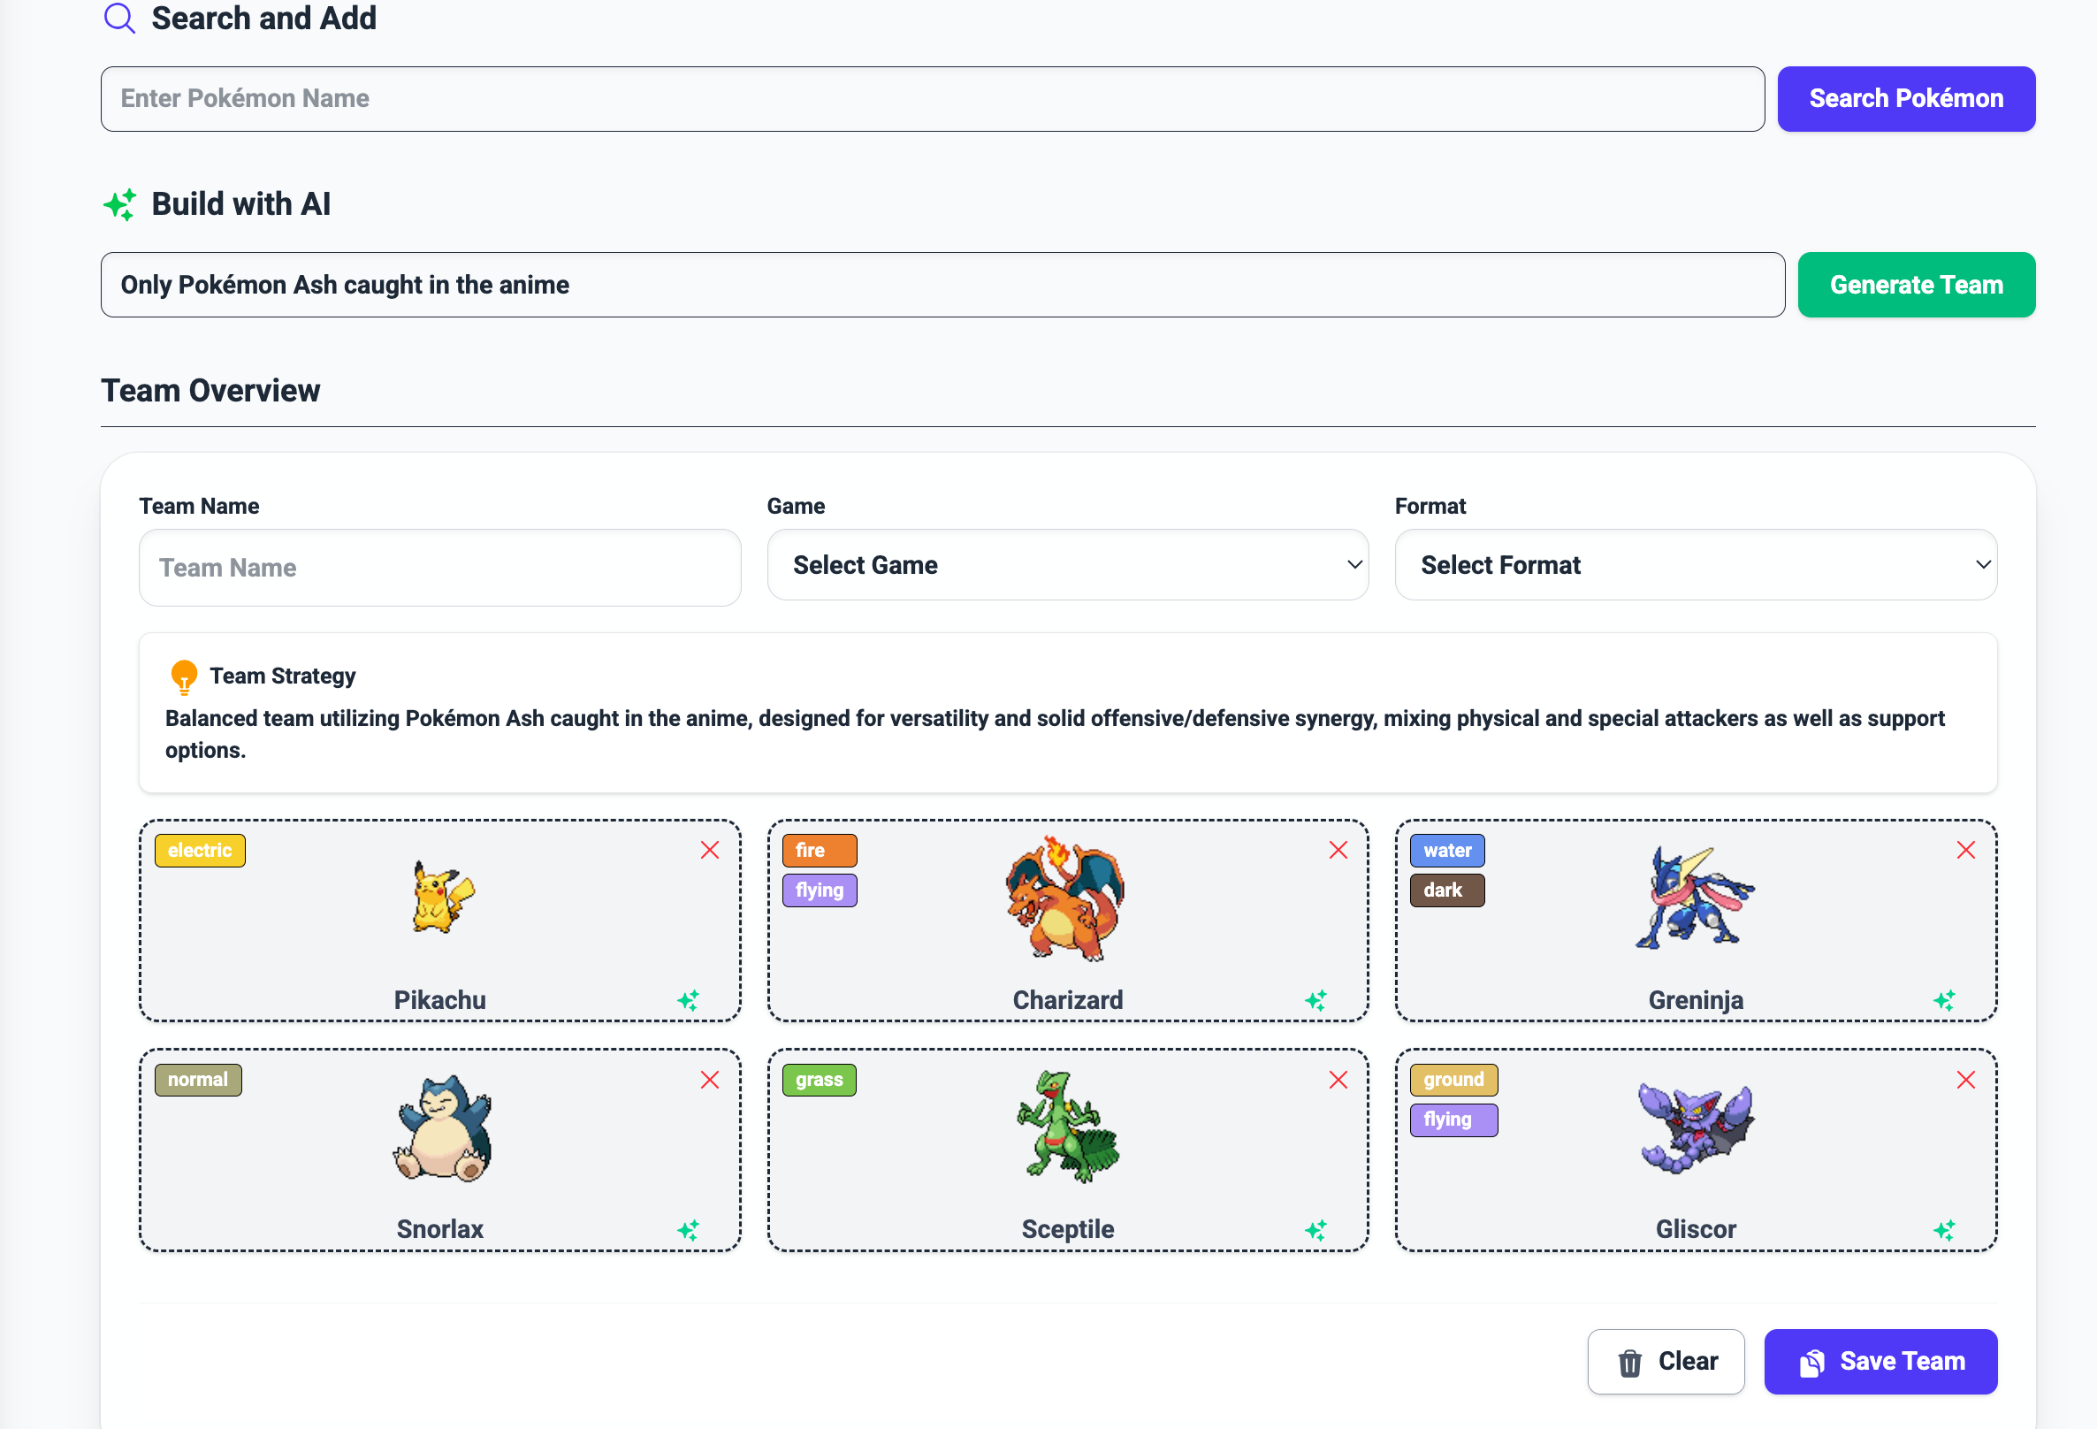Delete Snorlax using its X icon

pos(710,1080)
